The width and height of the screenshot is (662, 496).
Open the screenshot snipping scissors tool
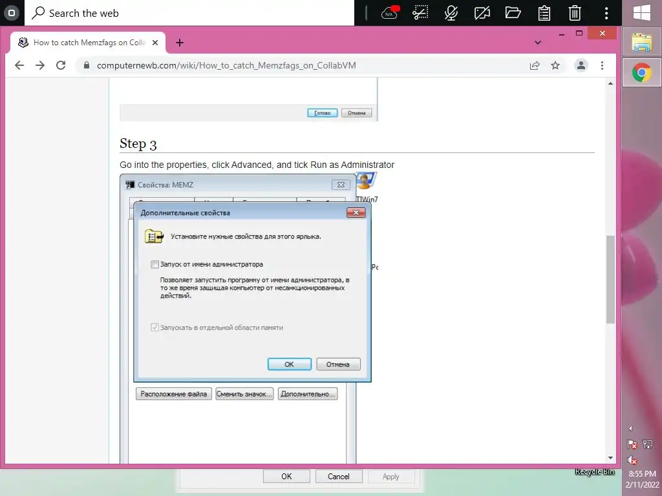pos(420,13)
